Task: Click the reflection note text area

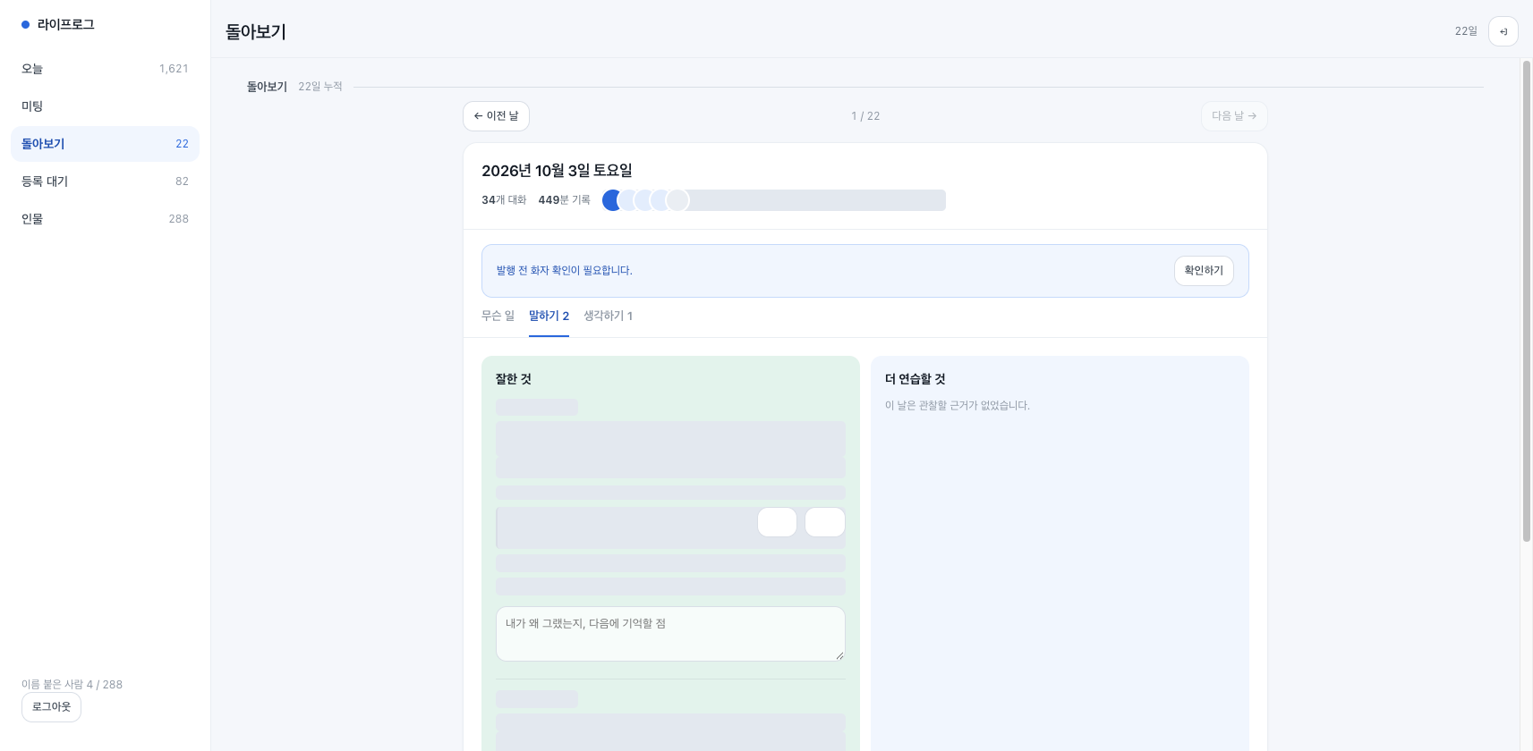Action: tap(670, 634)
